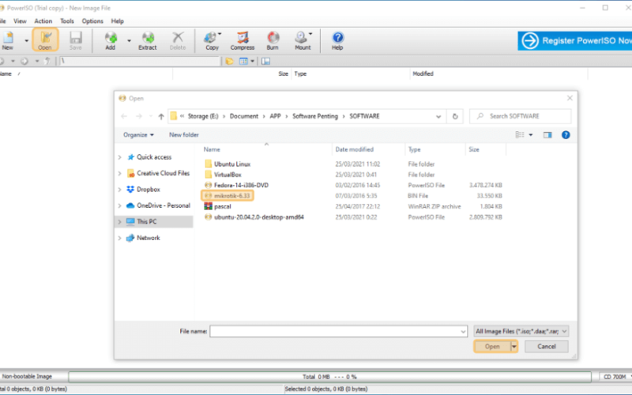This screenshot has width=632, height=395.
Task: Click the view mode icon in PowerISO address row
Action: pyautogui.click(x=243, y=62)
